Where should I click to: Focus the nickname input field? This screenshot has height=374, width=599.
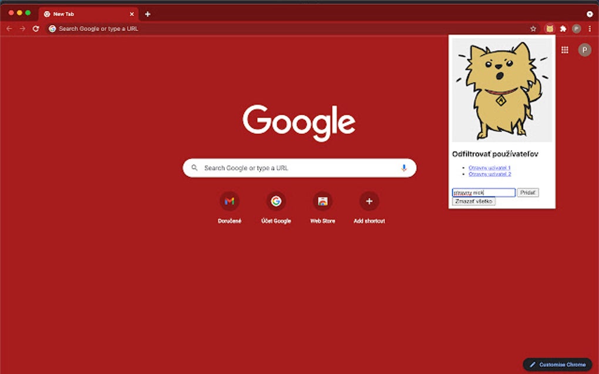pyautogui.click(x=483, y=192)
